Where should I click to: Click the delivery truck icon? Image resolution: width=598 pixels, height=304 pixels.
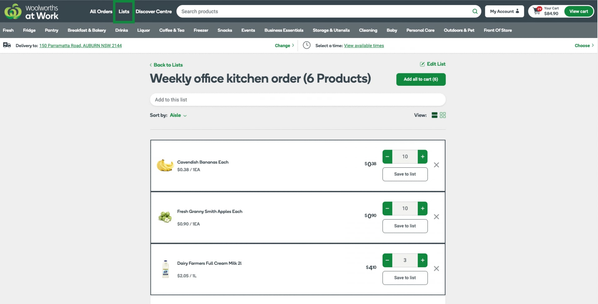coord(7,45)
